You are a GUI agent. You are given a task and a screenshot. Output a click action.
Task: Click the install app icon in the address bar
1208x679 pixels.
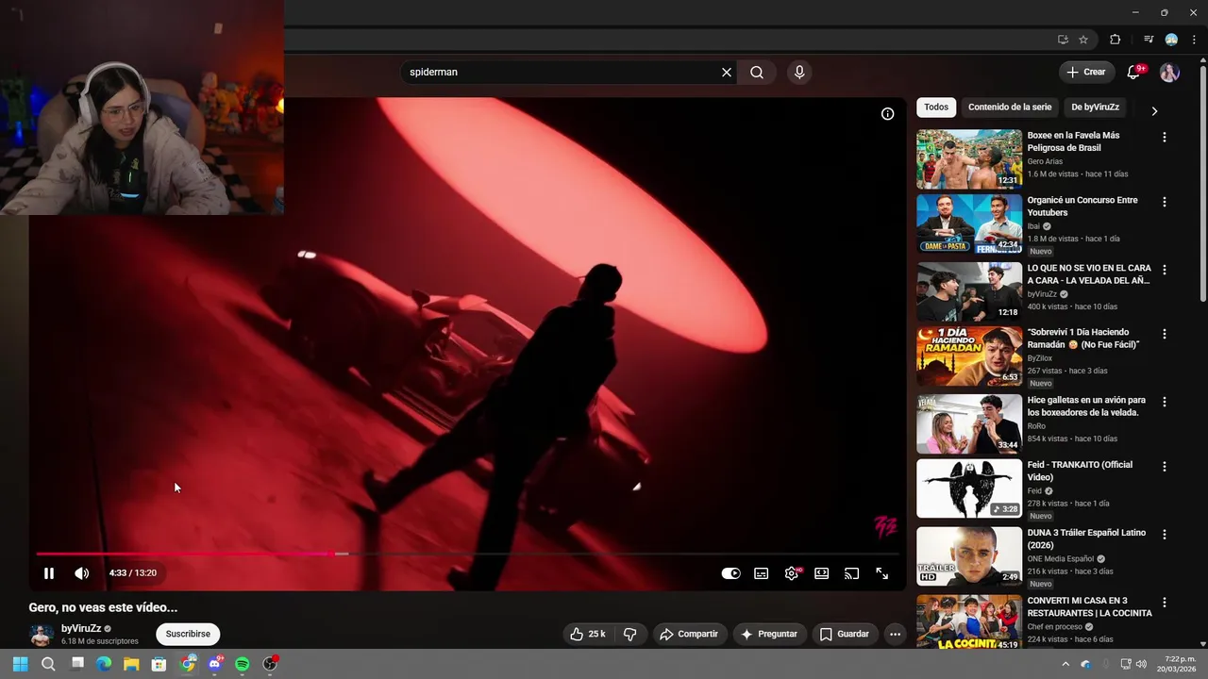(x=1063, y=40)
